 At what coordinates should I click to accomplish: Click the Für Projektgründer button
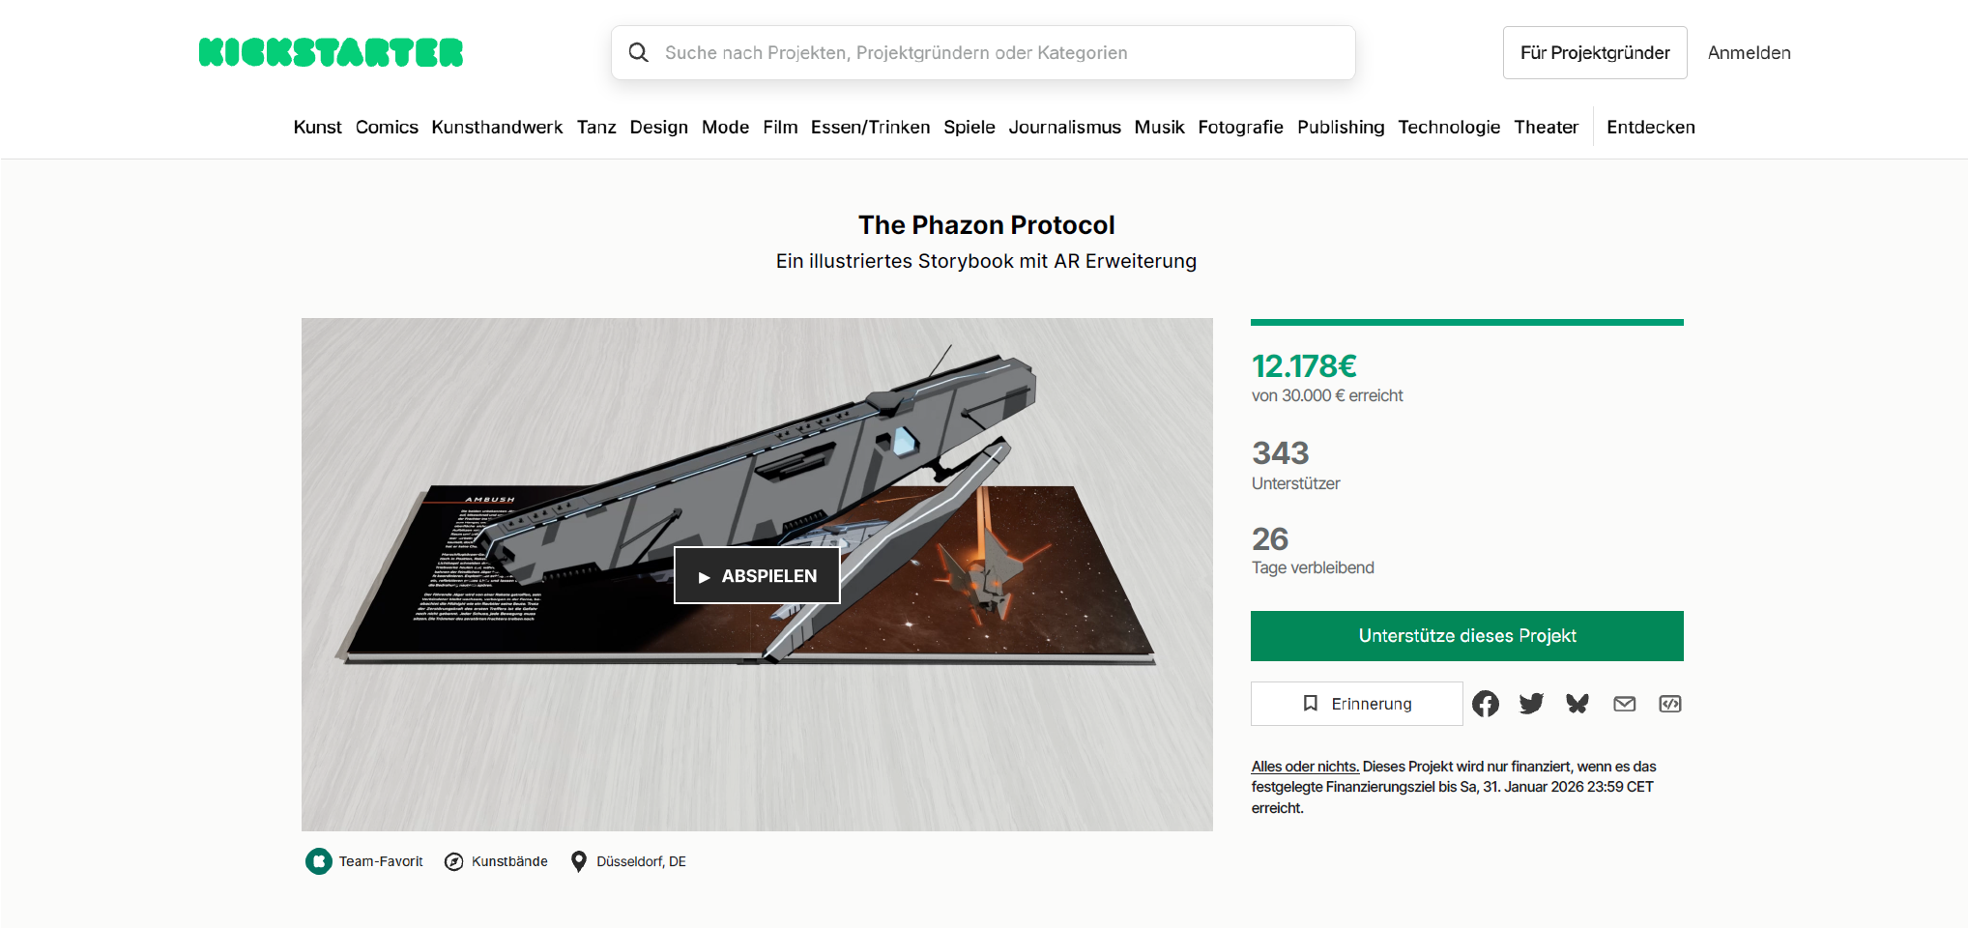pyautogui.click(x=1595, y=52)
